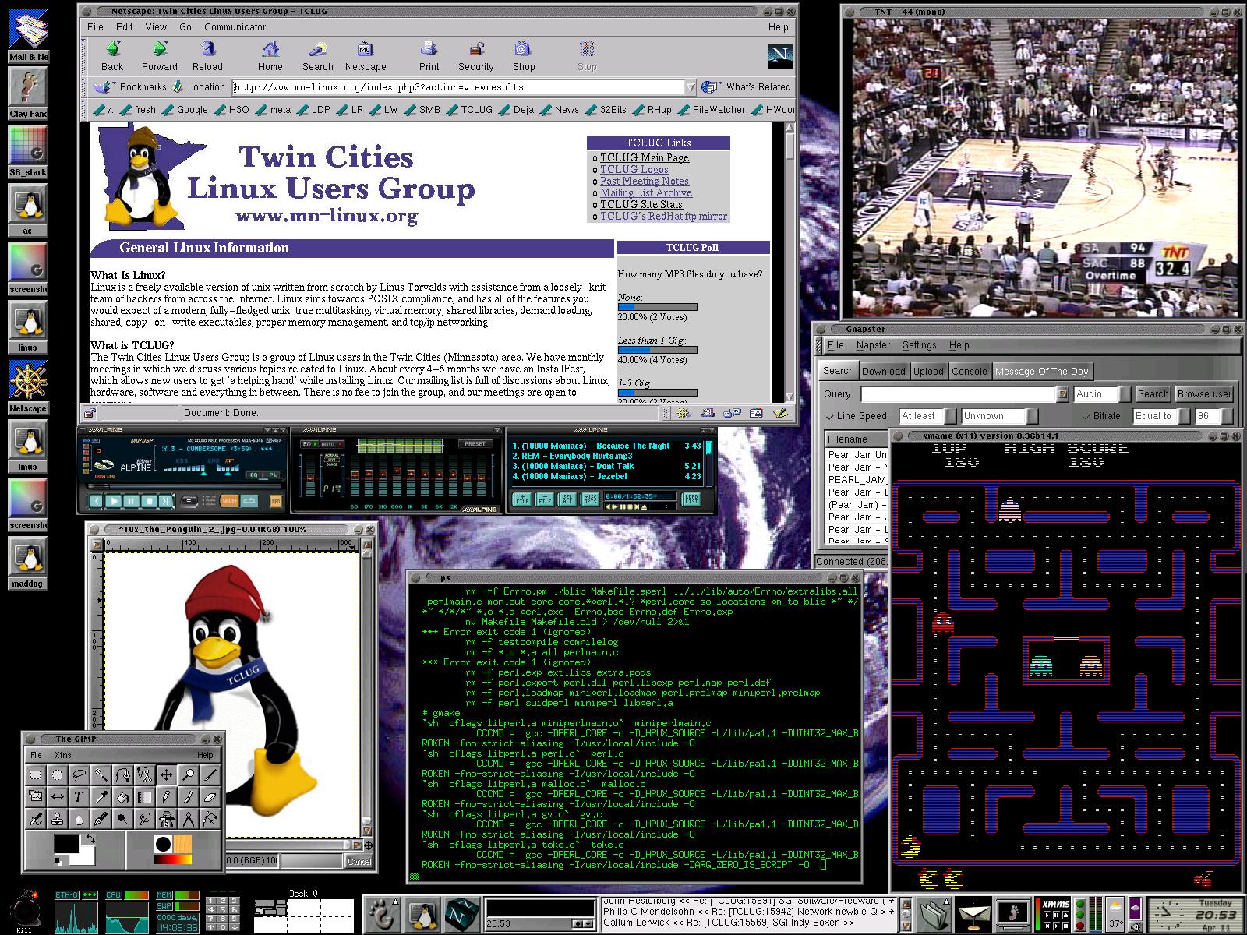Screen dimensions: 1247x935
Task: Select the GIMP text tool
Action: click(79, 796)
